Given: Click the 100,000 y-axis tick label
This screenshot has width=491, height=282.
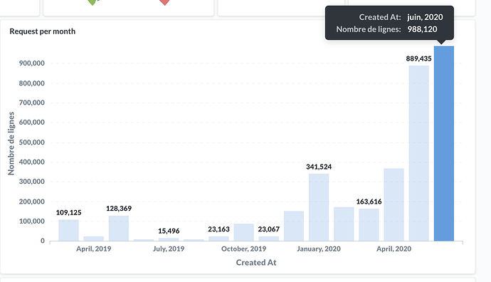Looking at the screenshot, I should pyautogui.click(x=31, y=221).
